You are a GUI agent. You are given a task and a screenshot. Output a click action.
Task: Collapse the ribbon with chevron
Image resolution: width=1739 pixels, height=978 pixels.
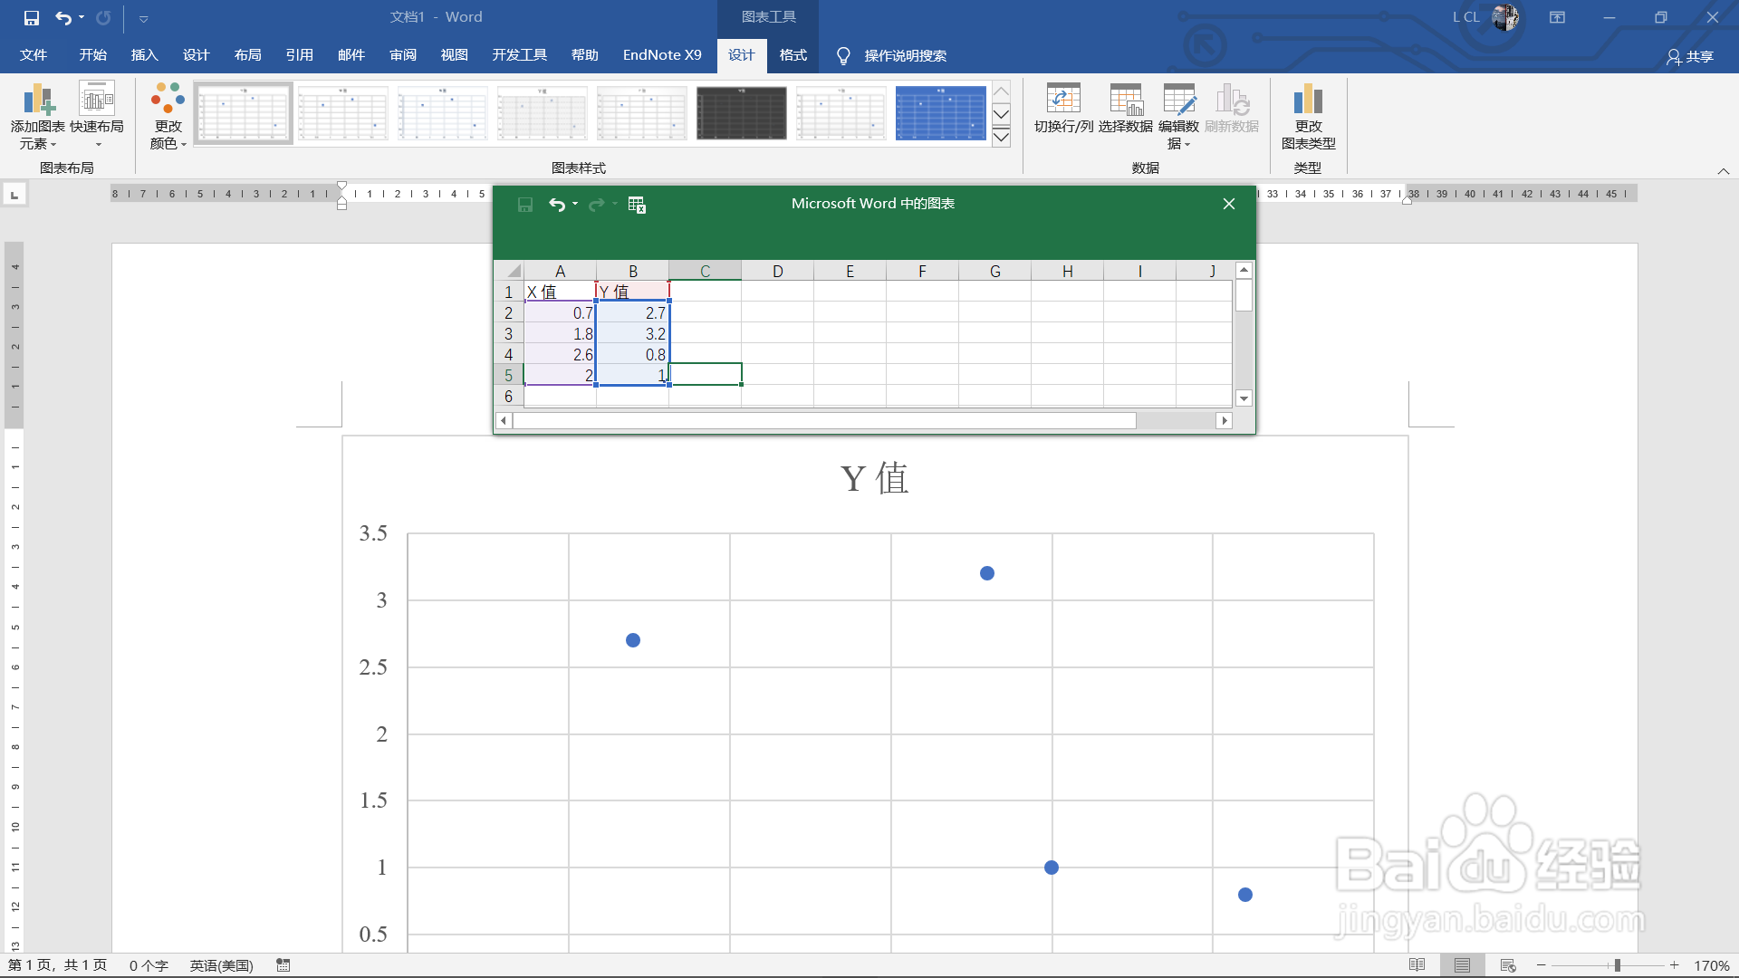tap(1723, 171)
